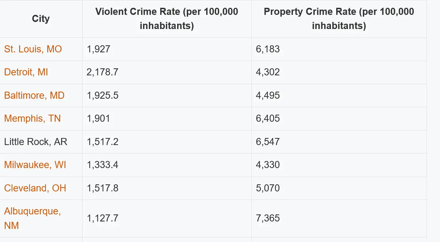Click Cleveland's property crime value 5,070

coord(268,188)
